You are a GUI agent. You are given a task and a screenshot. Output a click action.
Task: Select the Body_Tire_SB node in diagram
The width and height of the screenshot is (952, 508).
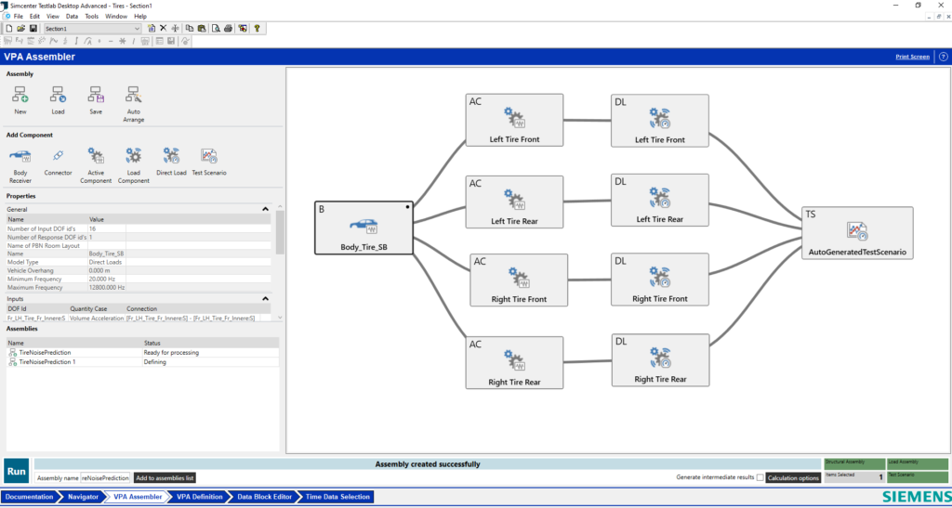coord(364,228)
